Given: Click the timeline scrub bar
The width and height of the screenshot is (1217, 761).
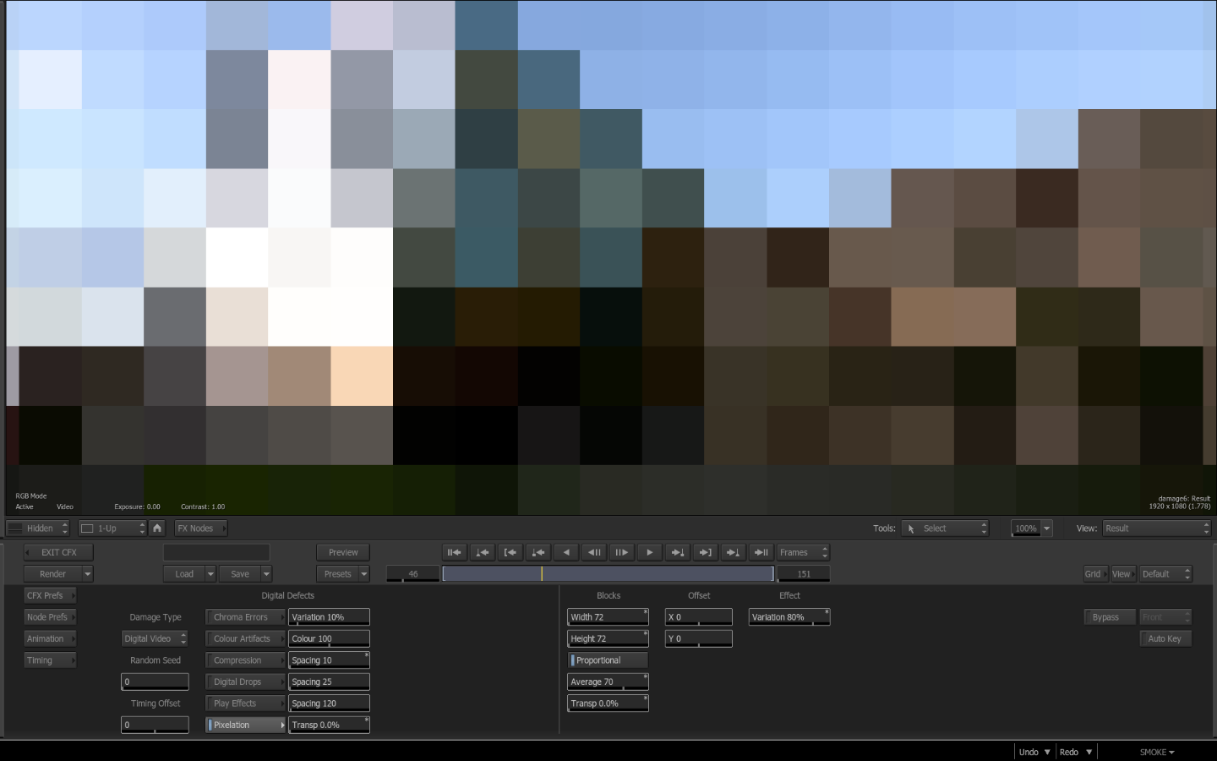Looking at the screenshot, I should click(608, 574).
